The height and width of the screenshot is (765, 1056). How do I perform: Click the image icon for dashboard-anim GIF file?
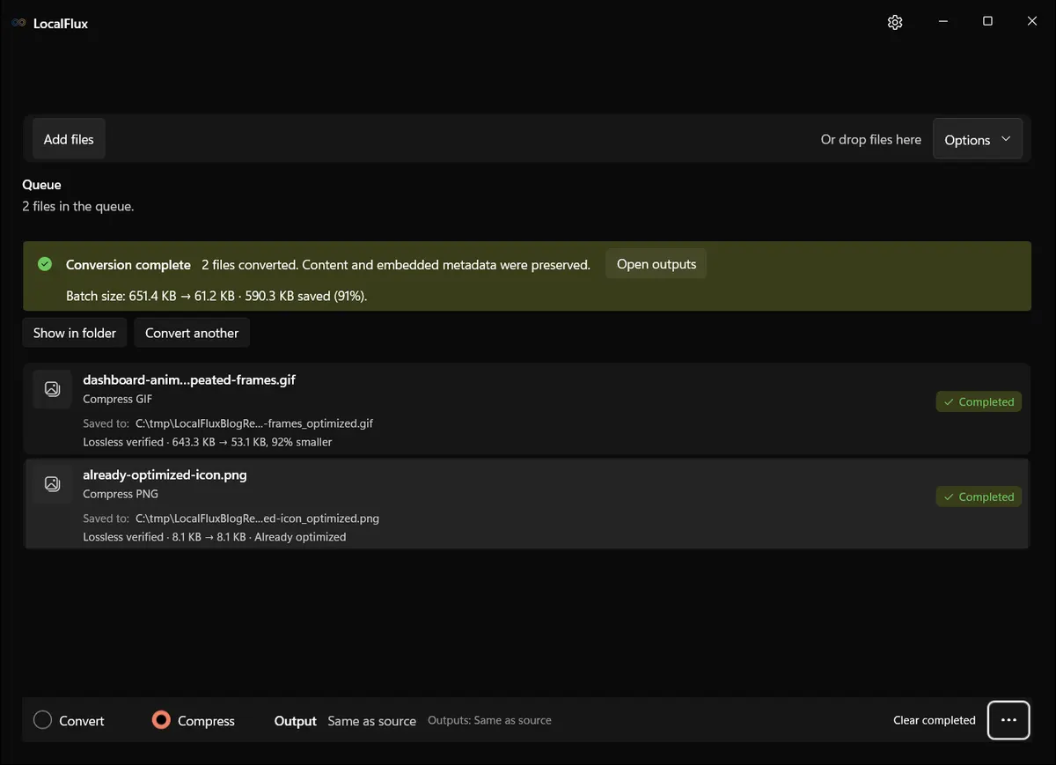point(52,388)
